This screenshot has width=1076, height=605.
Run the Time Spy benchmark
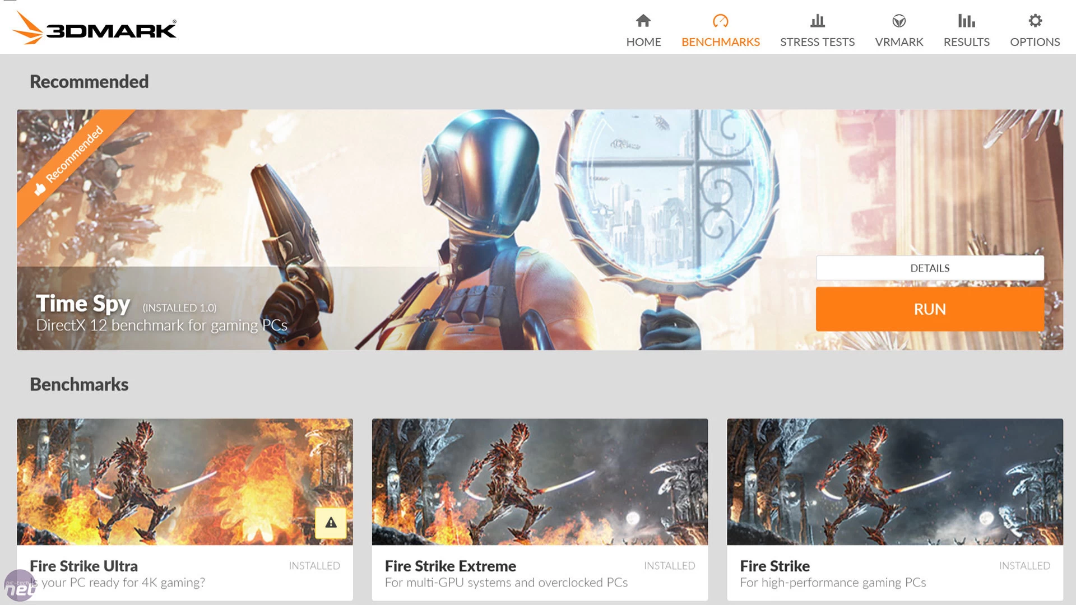tap(930, 309)
